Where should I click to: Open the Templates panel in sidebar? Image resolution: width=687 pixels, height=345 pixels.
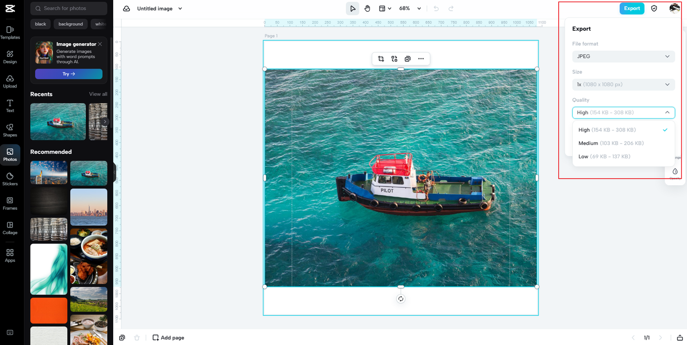coord(10,32)
